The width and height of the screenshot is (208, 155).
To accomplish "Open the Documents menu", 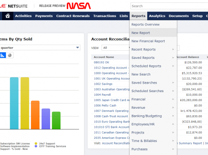I will pos(179,16).
